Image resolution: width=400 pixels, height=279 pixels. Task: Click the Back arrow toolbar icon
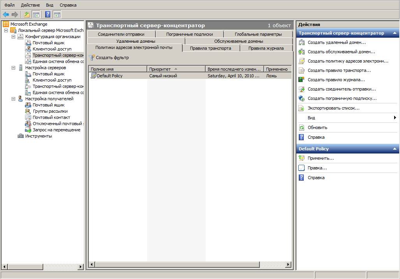(x=5, y=15)
